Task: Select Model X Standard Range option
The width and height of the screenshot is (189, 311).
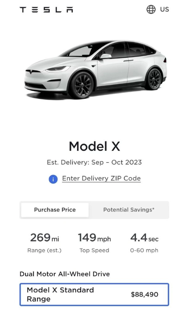Action: click(x=94, y=295)
